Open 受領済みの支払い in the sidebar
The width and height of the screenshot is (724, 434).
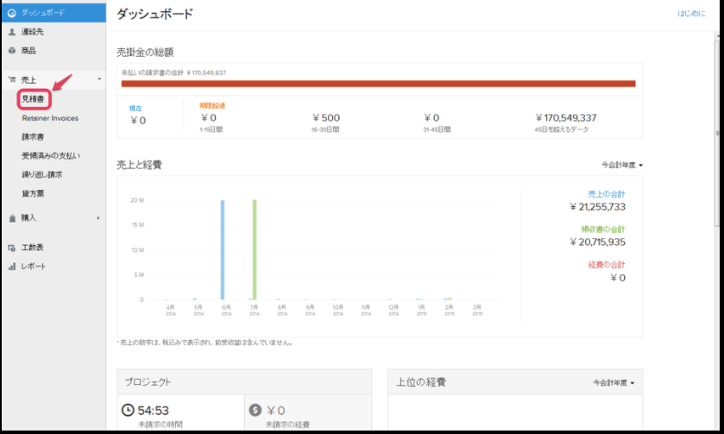click(51, 156)
